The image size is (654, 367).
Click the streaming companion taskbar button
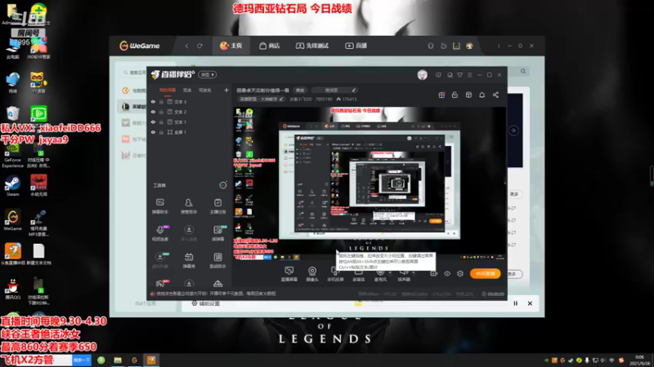click(x=151, y=360)
